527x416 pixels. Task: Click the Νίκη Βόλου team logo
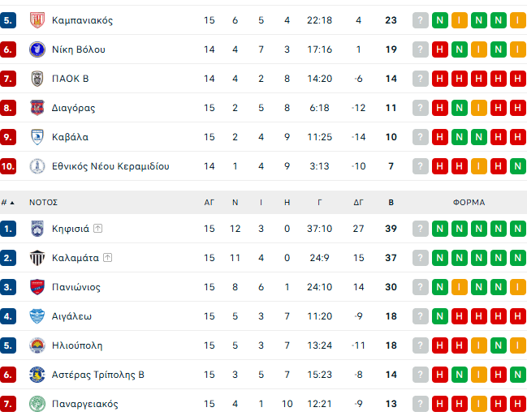click(x=37, y=49)
